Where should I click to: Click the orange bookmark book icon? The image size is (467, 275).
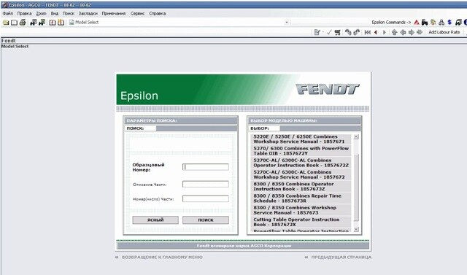(x=61, y=23)
